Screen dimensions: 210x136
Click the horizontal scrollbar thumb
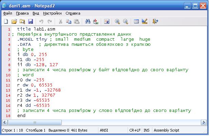pyautogui.click(x=35, y=122)
